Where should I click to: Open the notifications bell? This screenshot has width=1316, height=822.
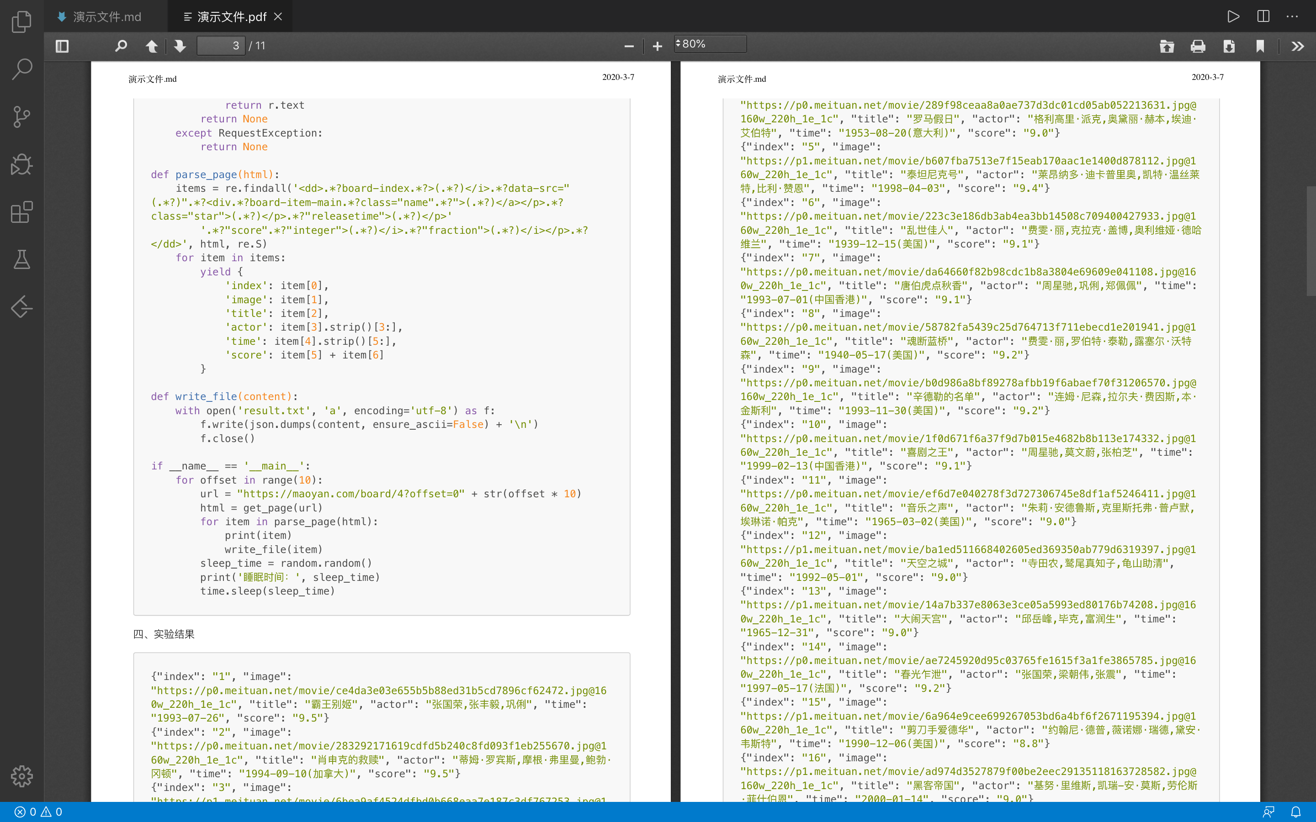1296,811
